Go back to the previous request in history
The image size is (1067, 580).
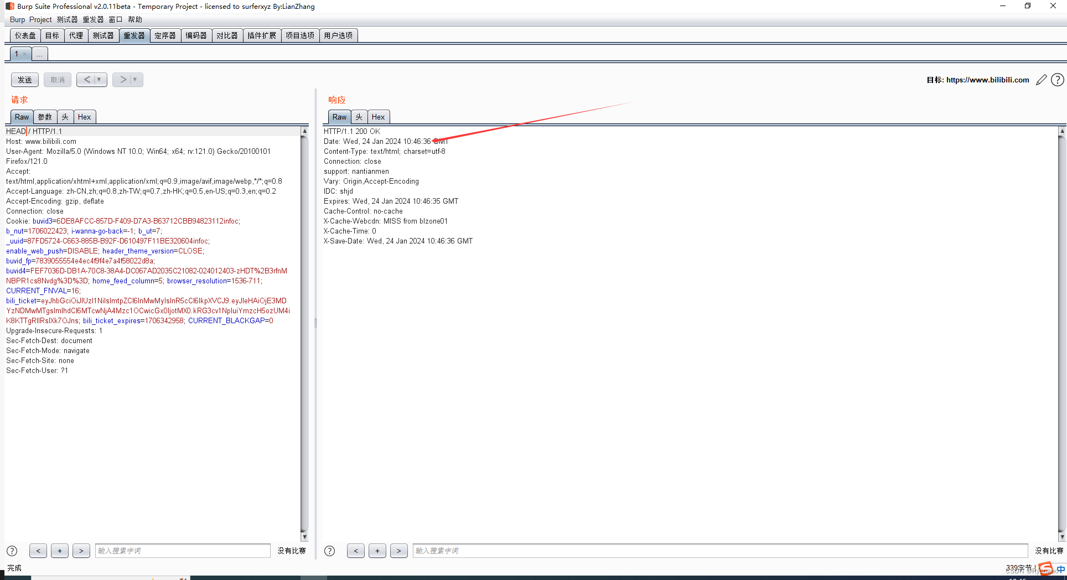coord(87,80)
